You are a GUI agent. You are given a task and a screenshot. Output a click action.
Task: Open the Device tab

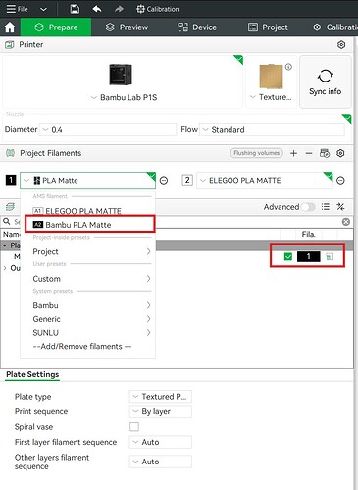[197, 27]
